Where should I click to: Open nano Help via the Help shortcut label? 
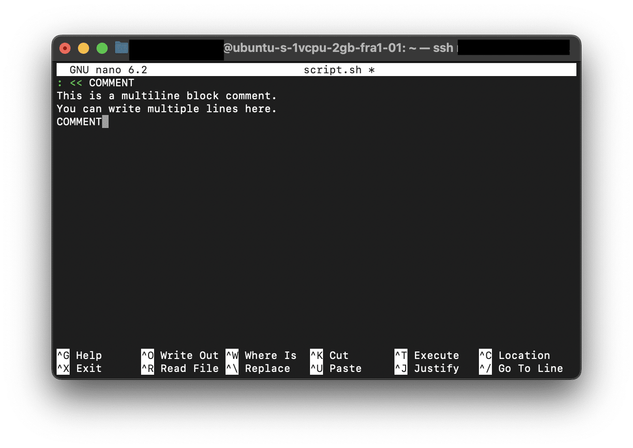pyautogui.click(x=89, y=355)
